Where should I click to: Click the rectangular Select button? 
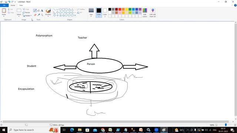(x=19, y=11)
